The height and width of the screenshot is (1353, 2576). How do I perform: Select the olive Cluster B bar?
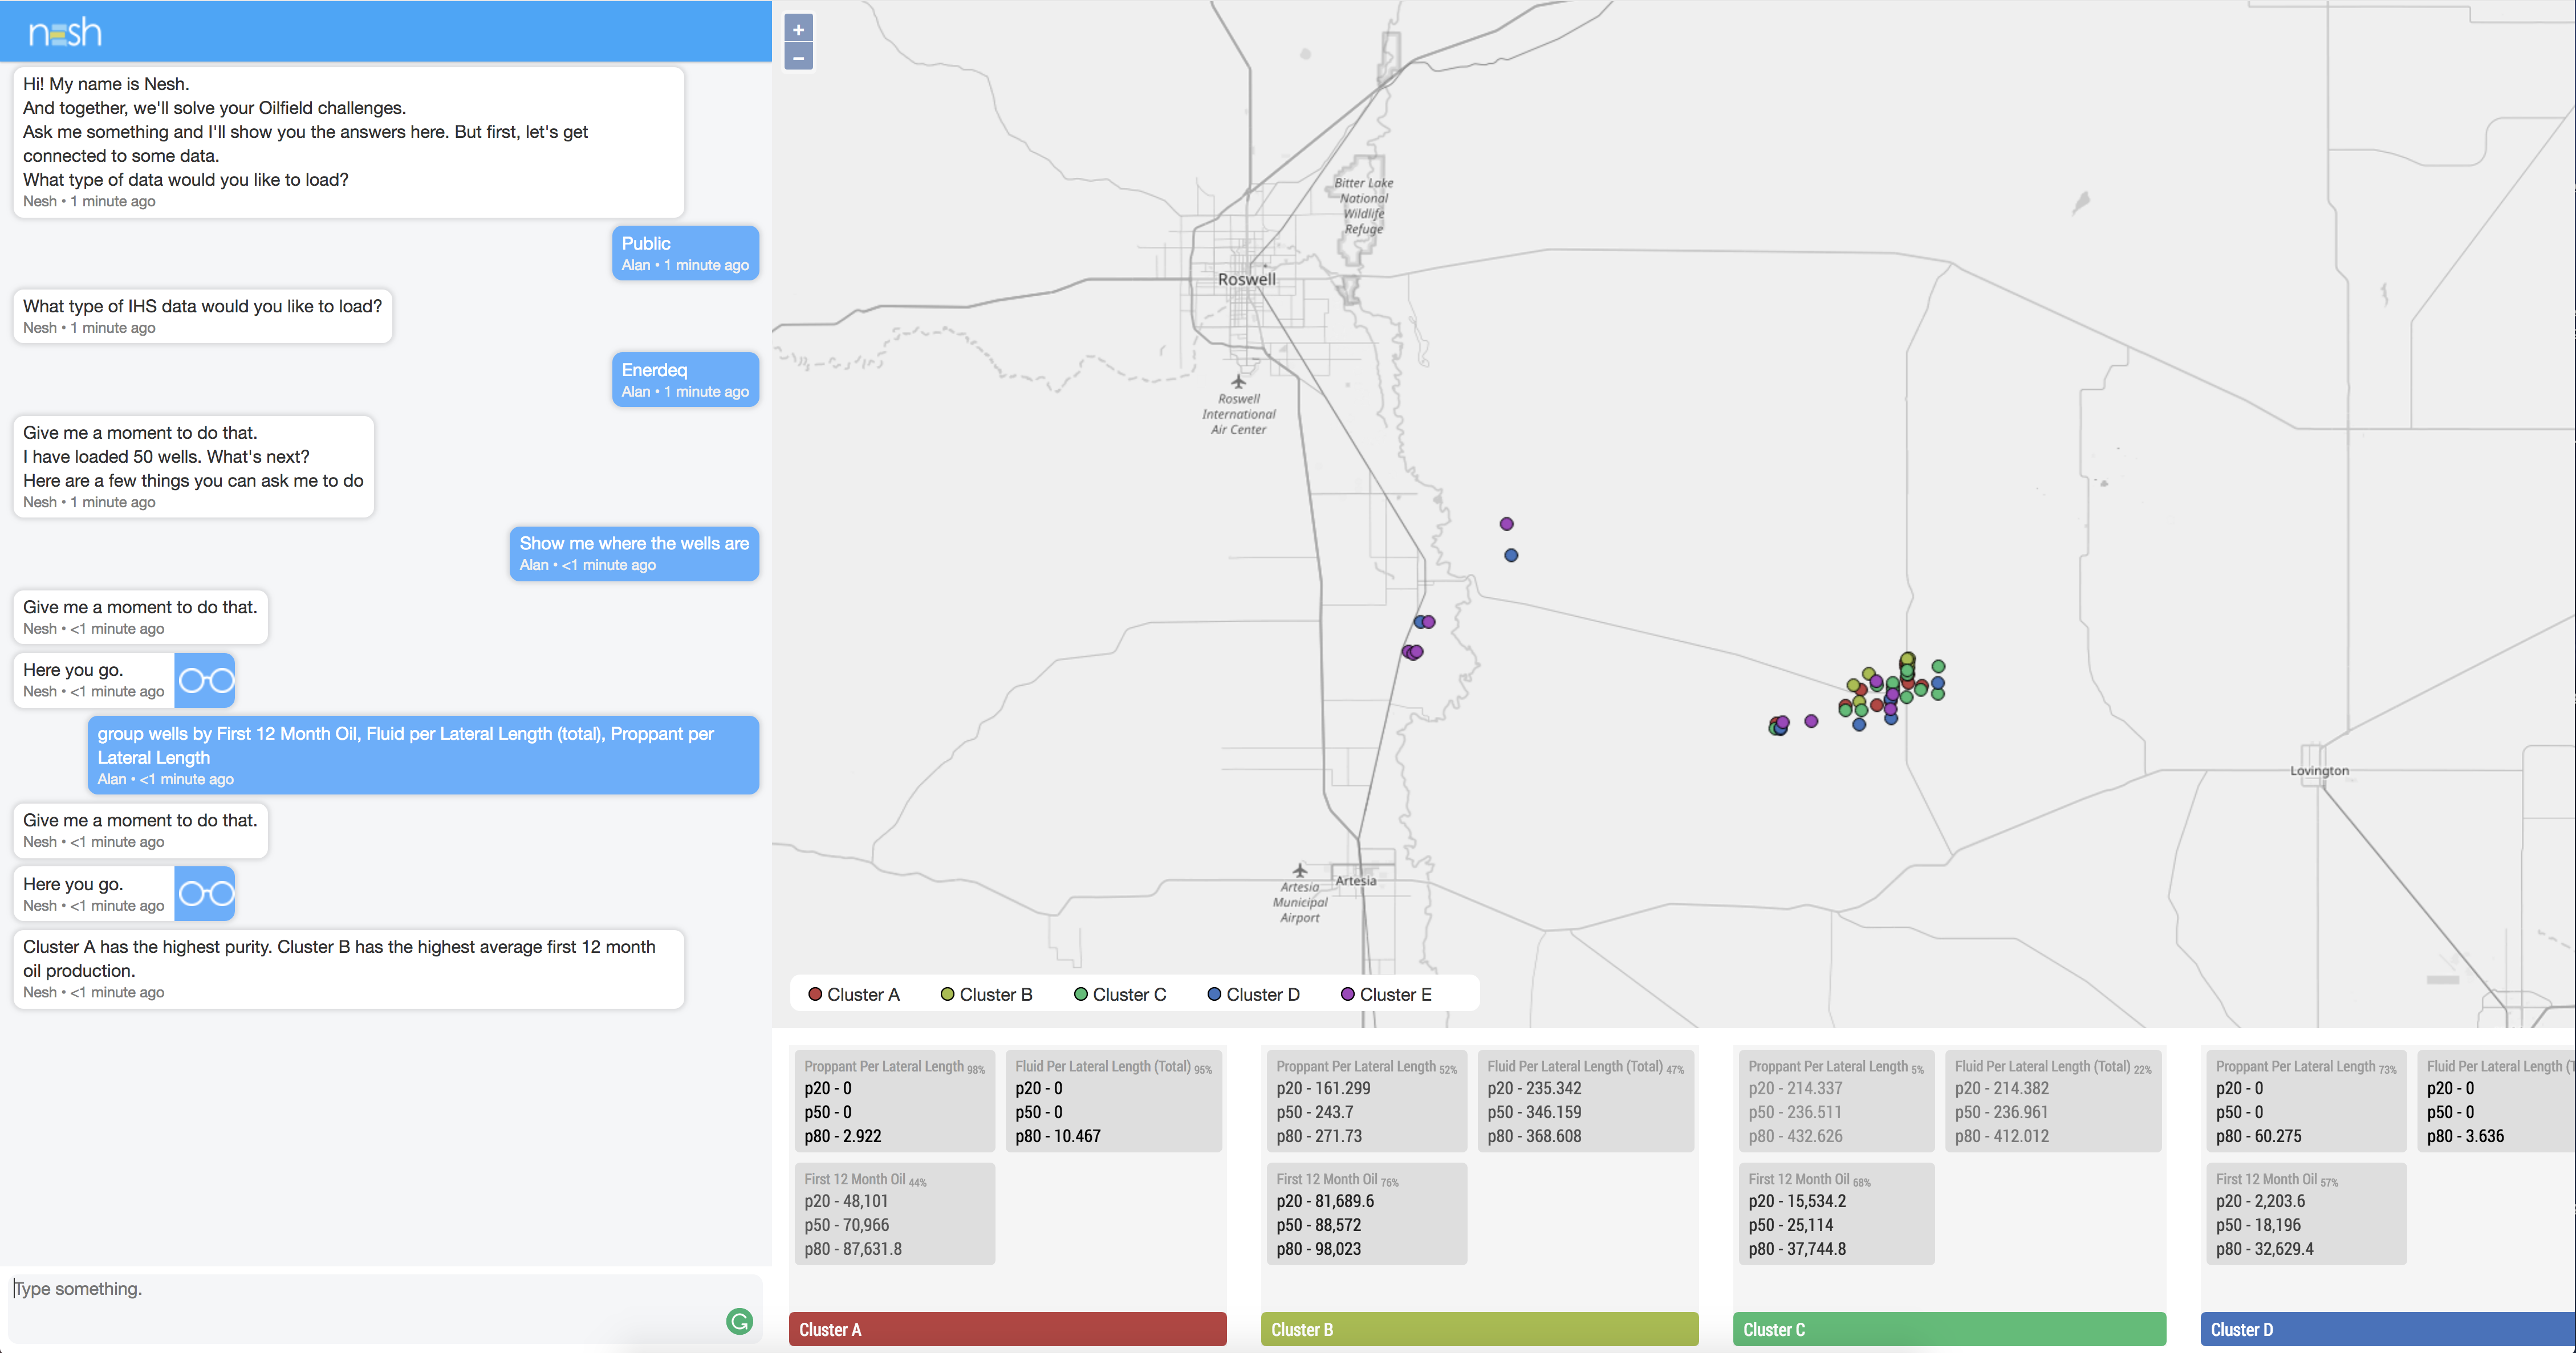pyautogui.click(x=1479, y=1329)
